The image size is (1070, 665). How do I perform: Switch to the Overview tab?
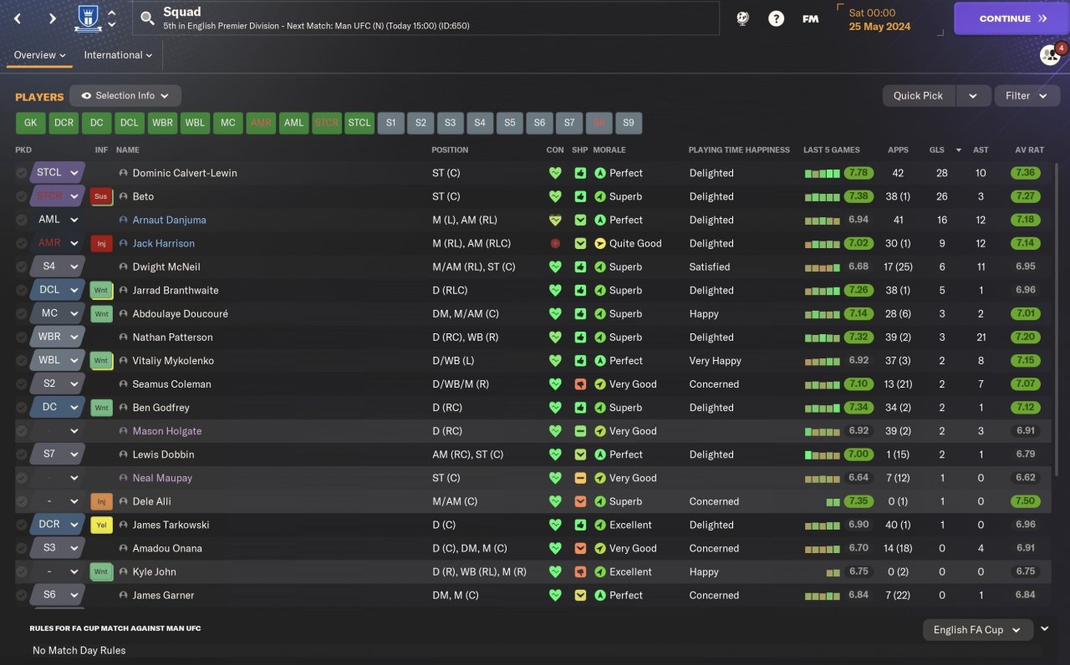coord(39,55)
